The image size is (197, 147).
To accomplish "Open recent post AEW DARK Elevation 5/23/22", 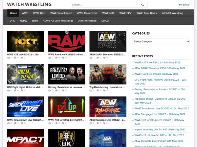I will pyautogui.click(x=160, y=68).
